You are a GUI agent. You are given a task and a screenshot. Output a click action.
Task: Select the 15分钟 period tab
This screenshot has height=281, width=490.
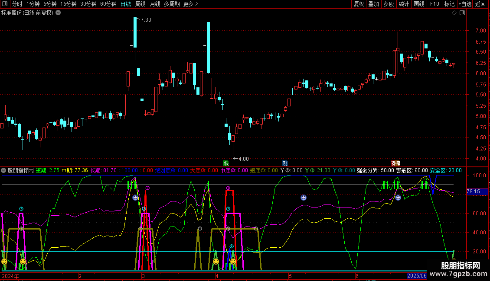click(x=68, y=4)
